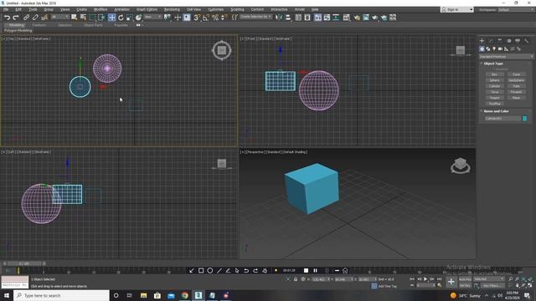Toggle the Window/Crossing selection icon
536x301 pixels.
point(101,18)
